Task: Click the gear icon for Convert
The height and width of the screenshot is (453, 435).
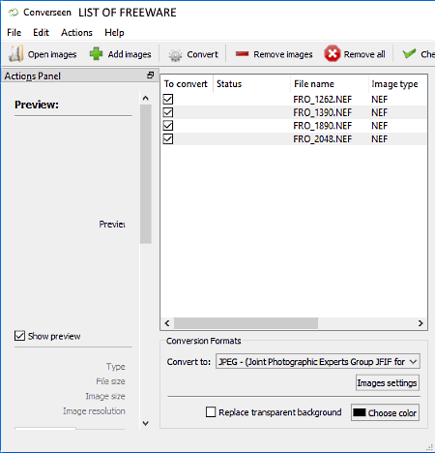Action: 175,55
